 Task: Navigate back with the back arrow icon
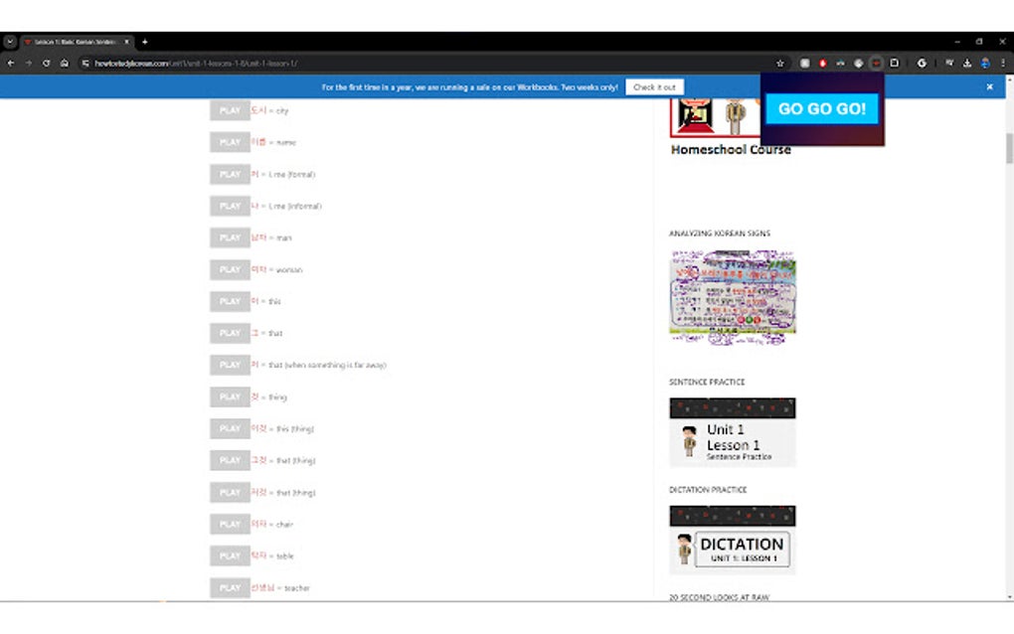10,62
